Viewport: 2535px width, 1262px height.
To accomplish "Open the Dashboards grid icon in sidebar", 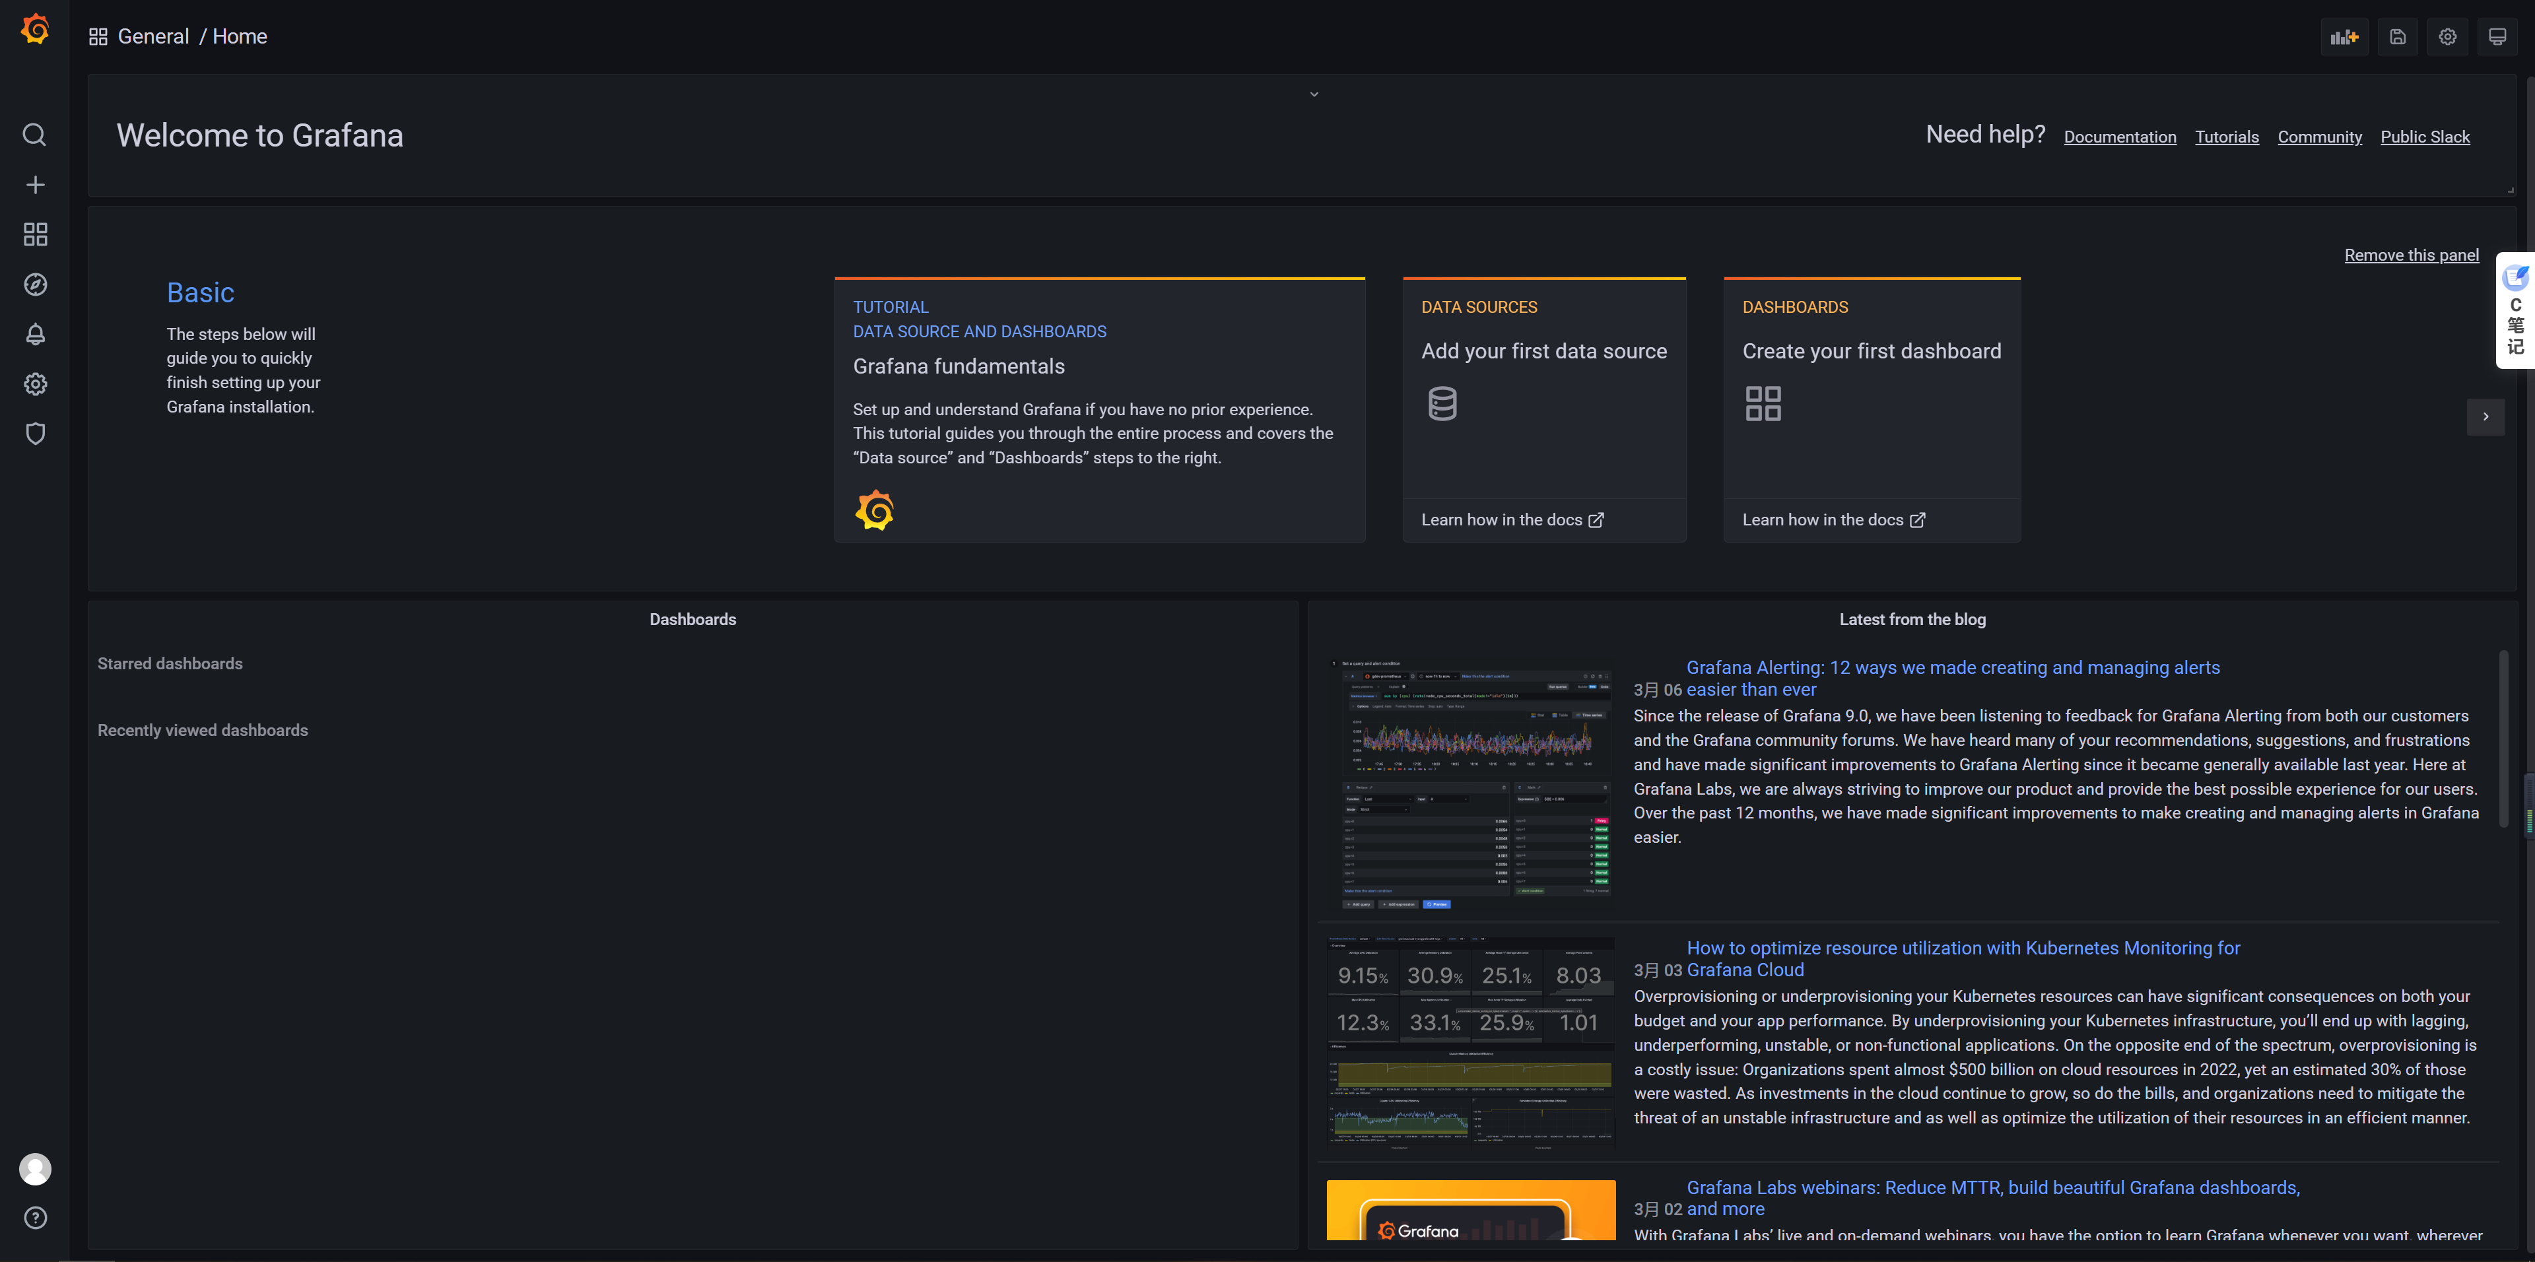I will coord(34,234).
